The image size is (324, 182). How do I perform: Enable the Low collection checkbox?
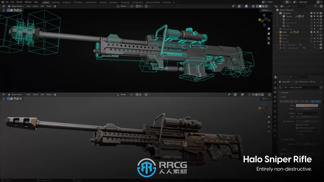(311, 19)
